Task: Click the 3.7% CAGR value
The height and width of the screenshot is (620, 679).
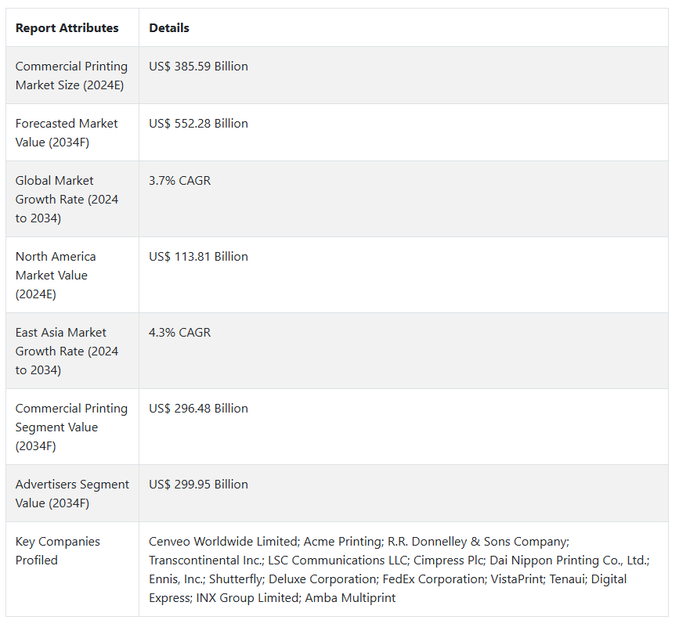Action: click(x=179, y=181)
